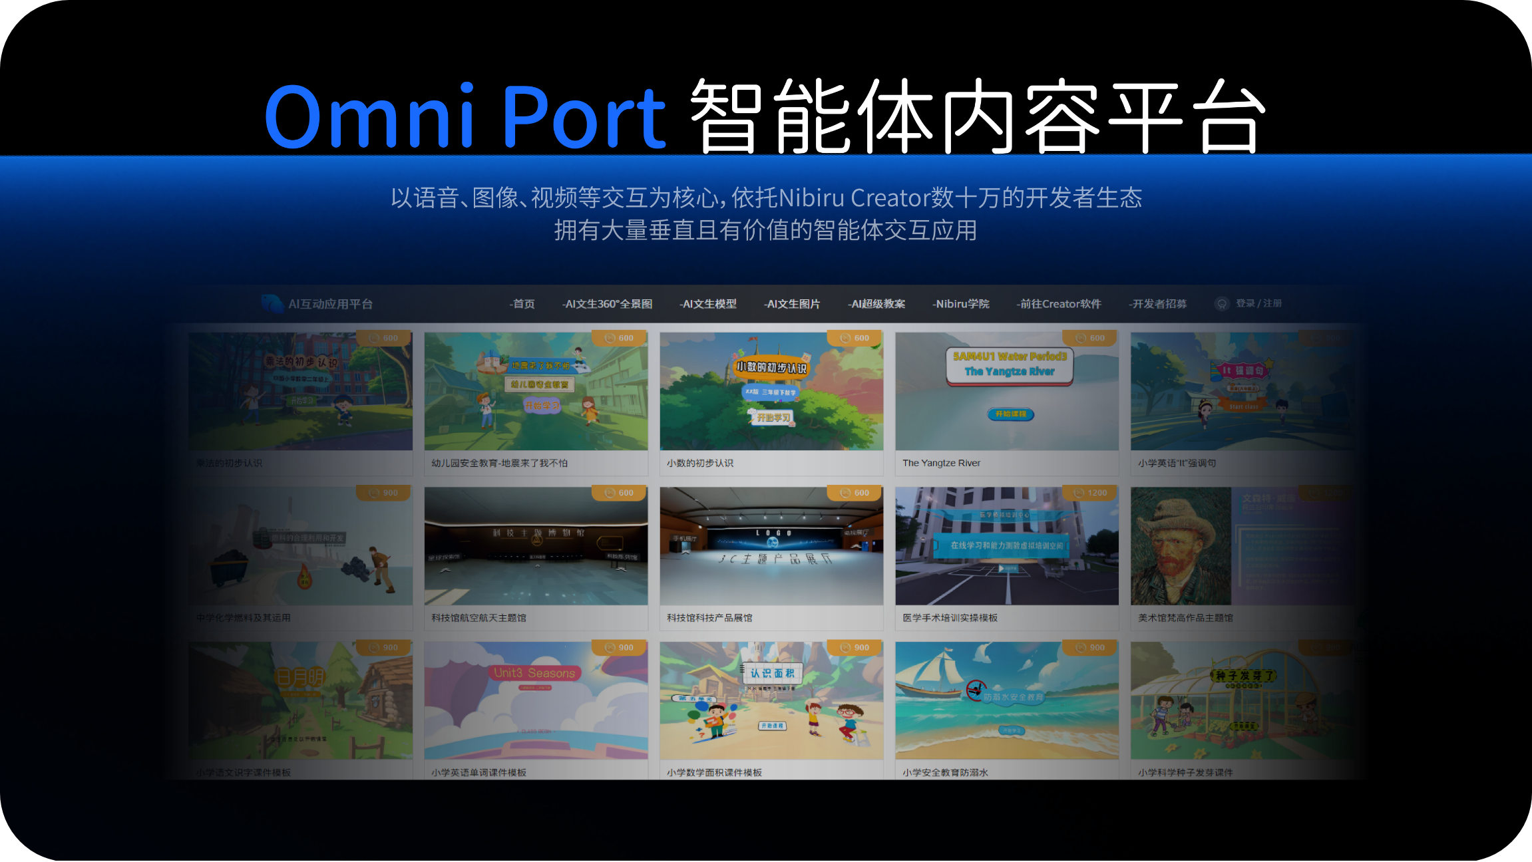
Task: Open the 医学手术培训实操模板 thumbnail
Action: click(x=1007, y=546)
